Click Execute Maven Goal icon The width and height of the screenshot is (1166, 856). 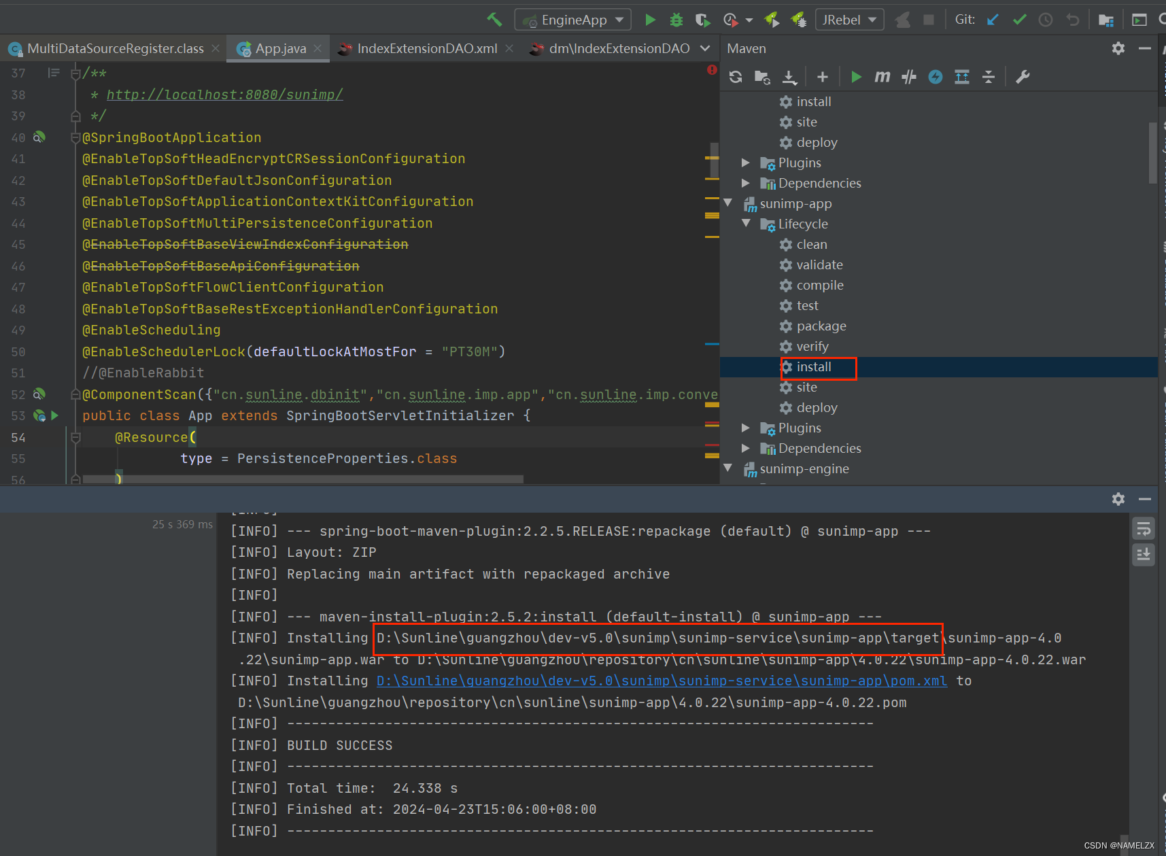coord(882,77)
